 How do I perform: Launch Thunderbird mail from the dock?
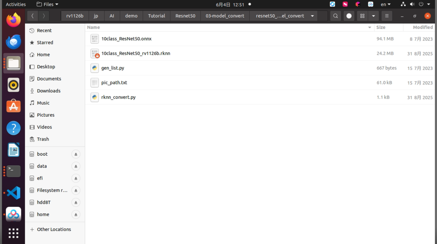coord(13,42)
